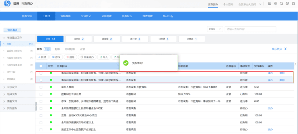298x134 pixels.
Task: Open the four-square apps grid icon
Action: (275, 4)
